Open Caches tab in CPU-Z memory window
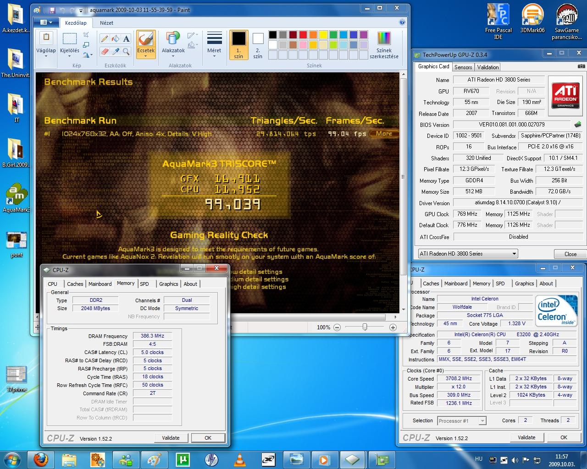The image size is (587, 469). (75, 284)
